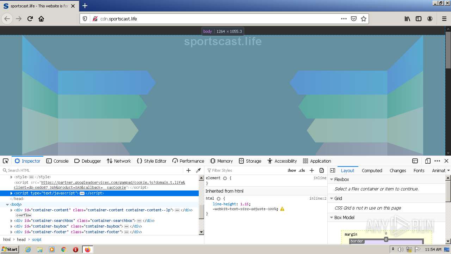Screen dimensions: 451x254
Task: Toggle the three-pane inspector view
Action: click(333, 170)
